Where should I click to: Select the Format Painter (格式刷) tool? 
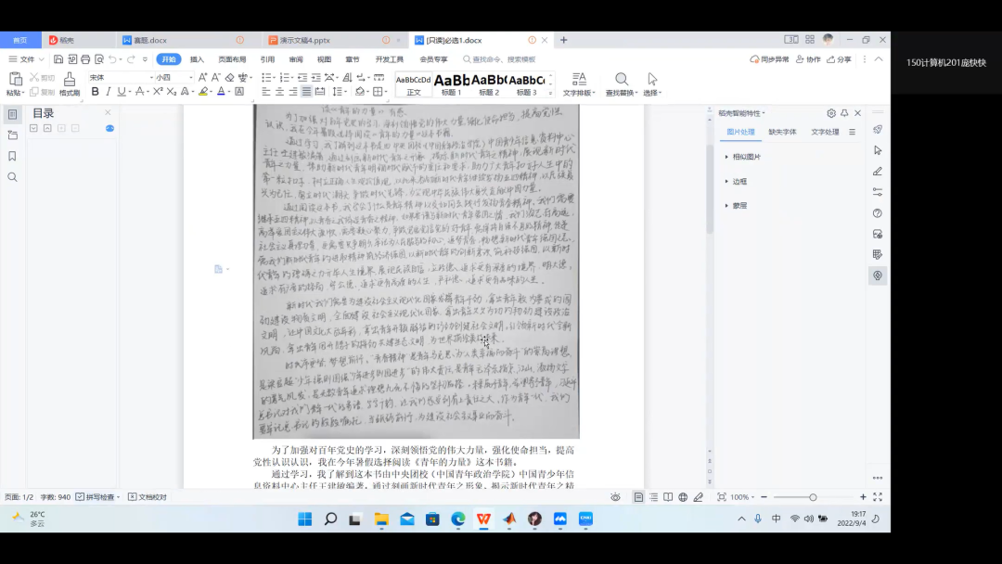(x=69, y=83)
